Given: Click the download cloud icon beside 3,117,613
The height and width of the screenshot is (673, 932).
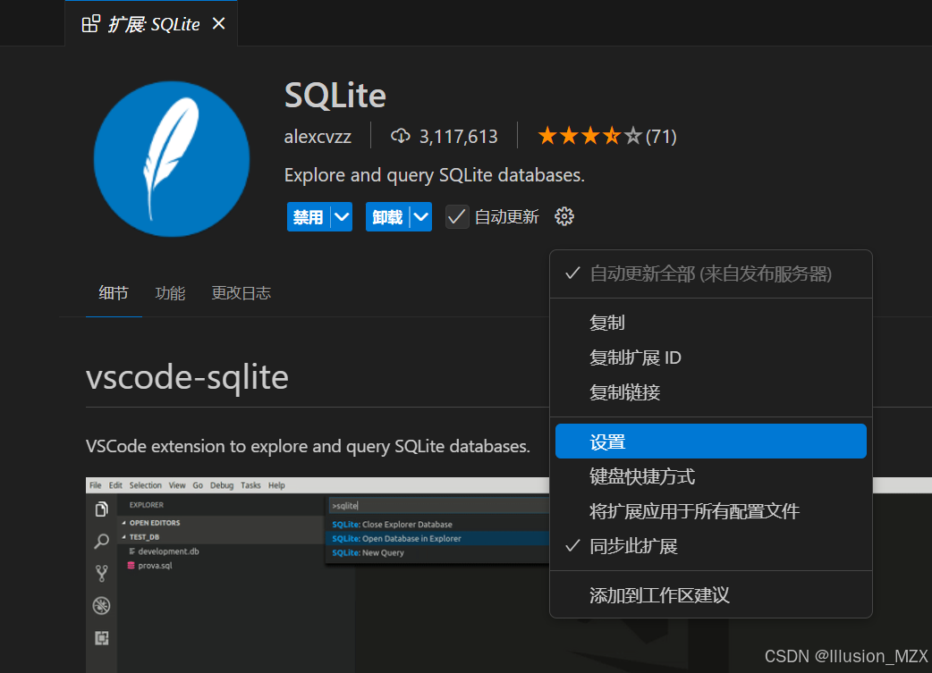Looking at the screenshot, I should point(400,136).
